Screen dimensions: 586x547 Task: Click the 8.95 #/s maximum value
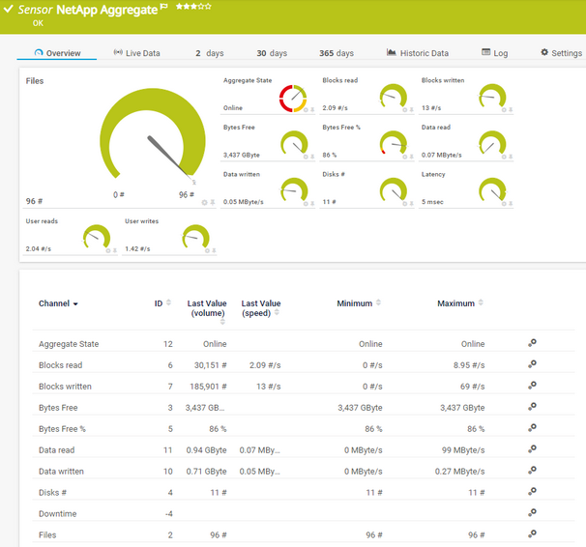click(x=469, y=365)
